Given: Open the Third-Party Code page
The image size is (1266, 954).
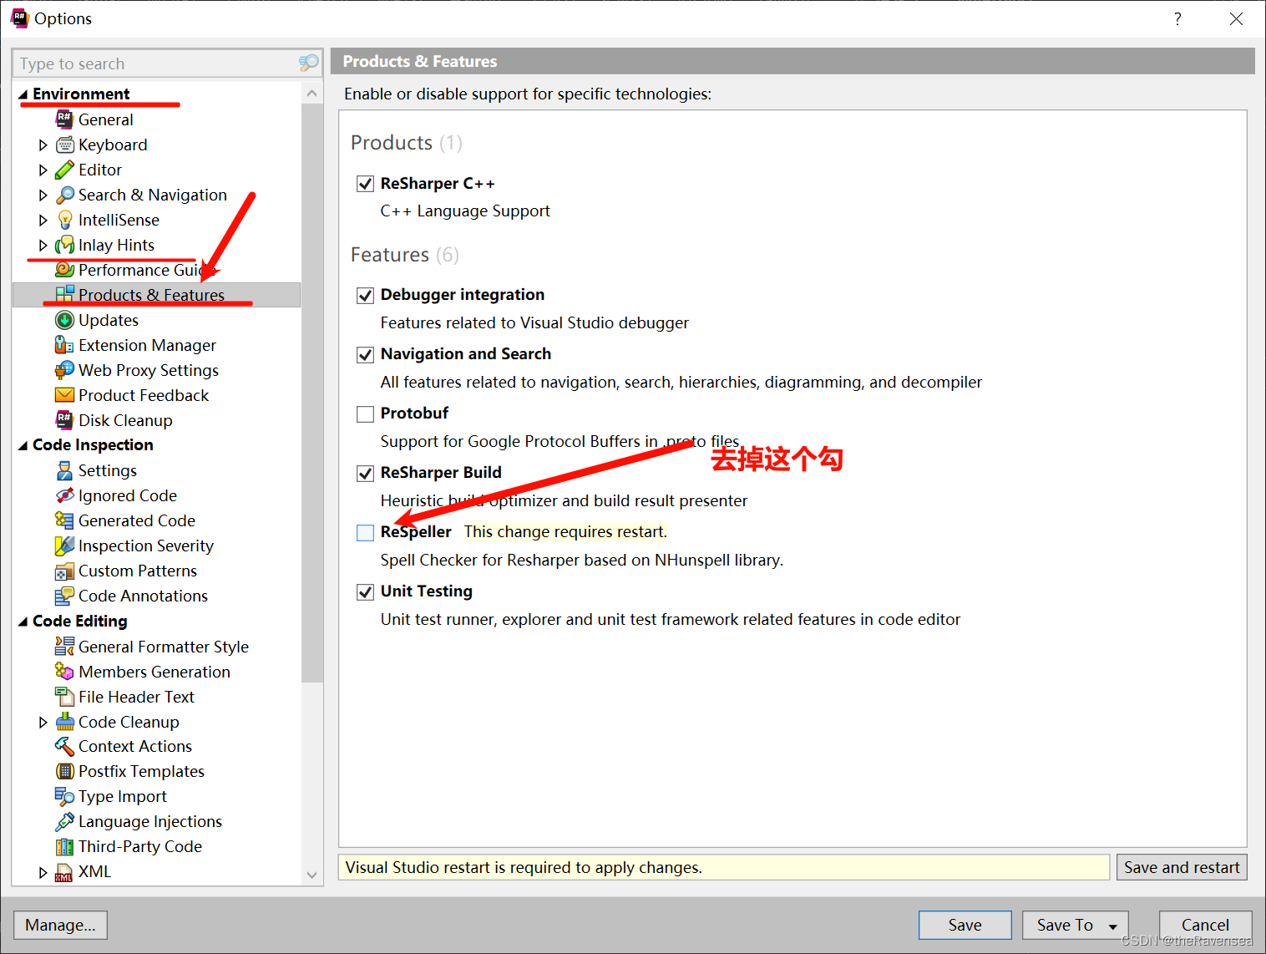Looking at the screenshot, I should point(140,846).
